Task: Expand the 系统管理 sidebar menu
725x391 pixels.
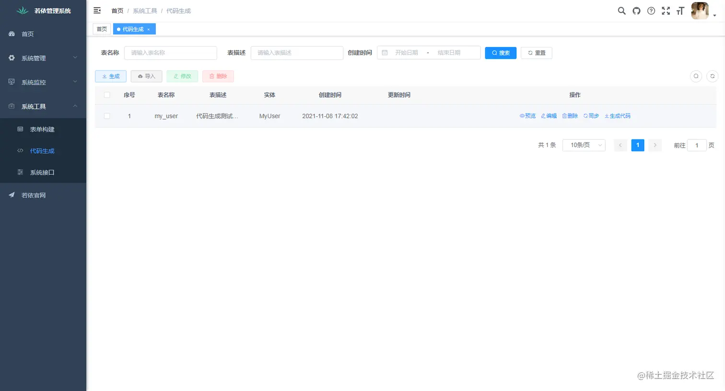Action: (x=43, y=58)
